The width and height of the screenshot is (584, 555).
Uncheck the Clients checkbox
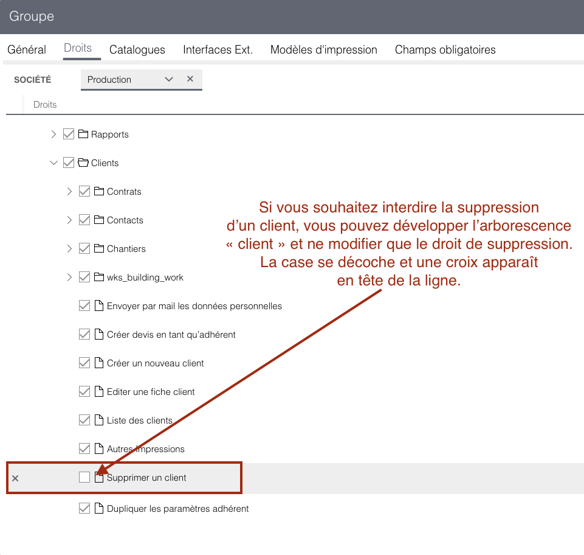pos(69,162)
